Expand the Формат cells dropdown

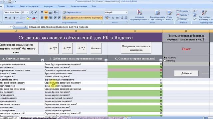188,19
